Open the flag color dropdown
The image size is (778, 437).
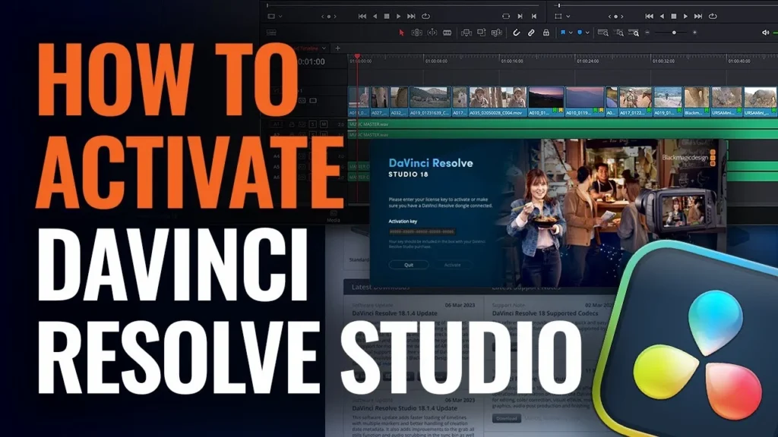571,33
